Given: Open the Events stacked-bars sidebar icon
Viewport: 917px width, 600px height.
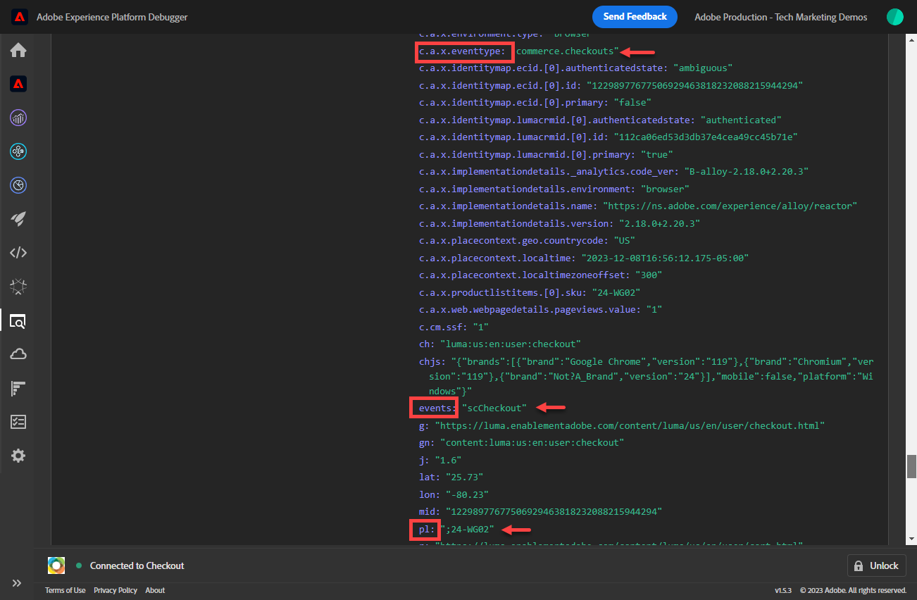Looking at the screenshot, I should click(x=18, y=388).
